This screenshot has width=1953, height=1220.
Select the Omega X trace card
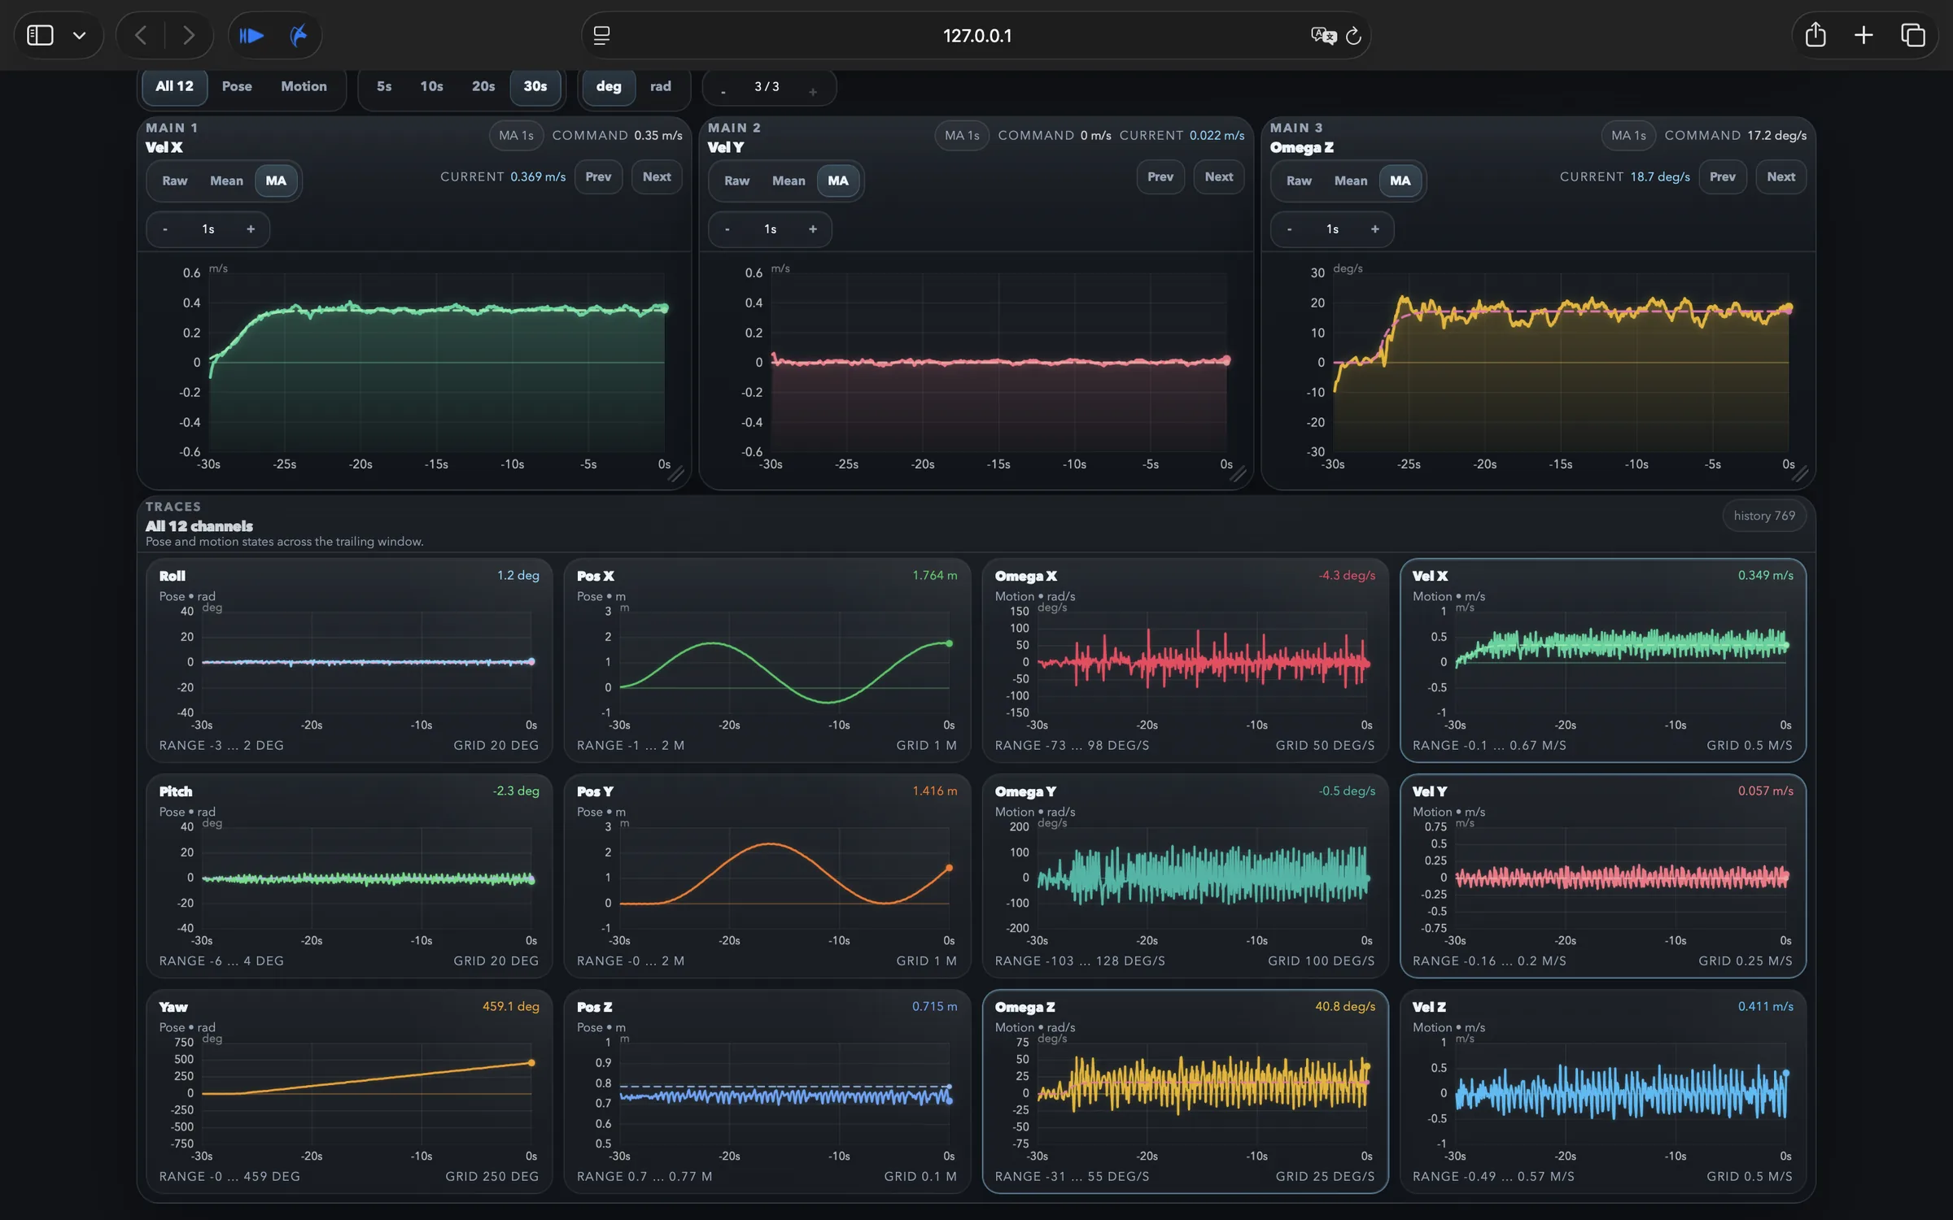1185,660
